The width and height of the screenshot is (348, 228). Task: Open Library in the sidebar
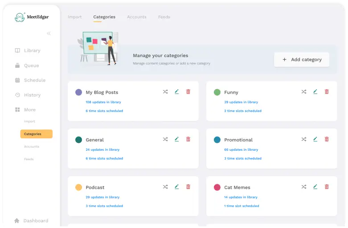point(28,50)
